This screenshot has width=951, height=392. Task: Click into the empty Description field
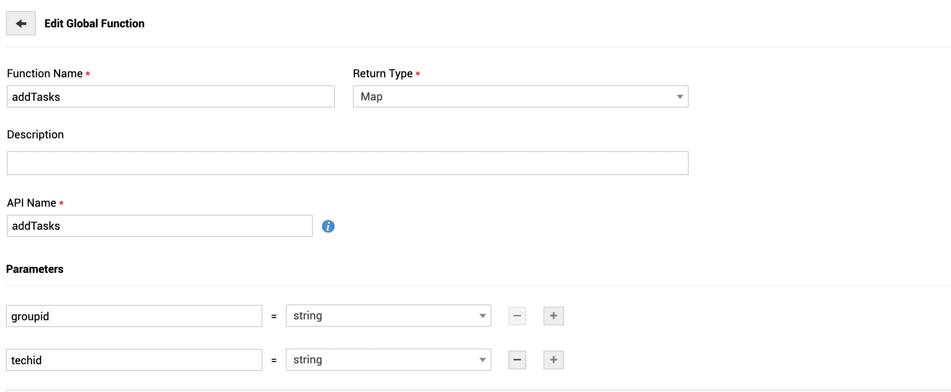coord(347,163)
